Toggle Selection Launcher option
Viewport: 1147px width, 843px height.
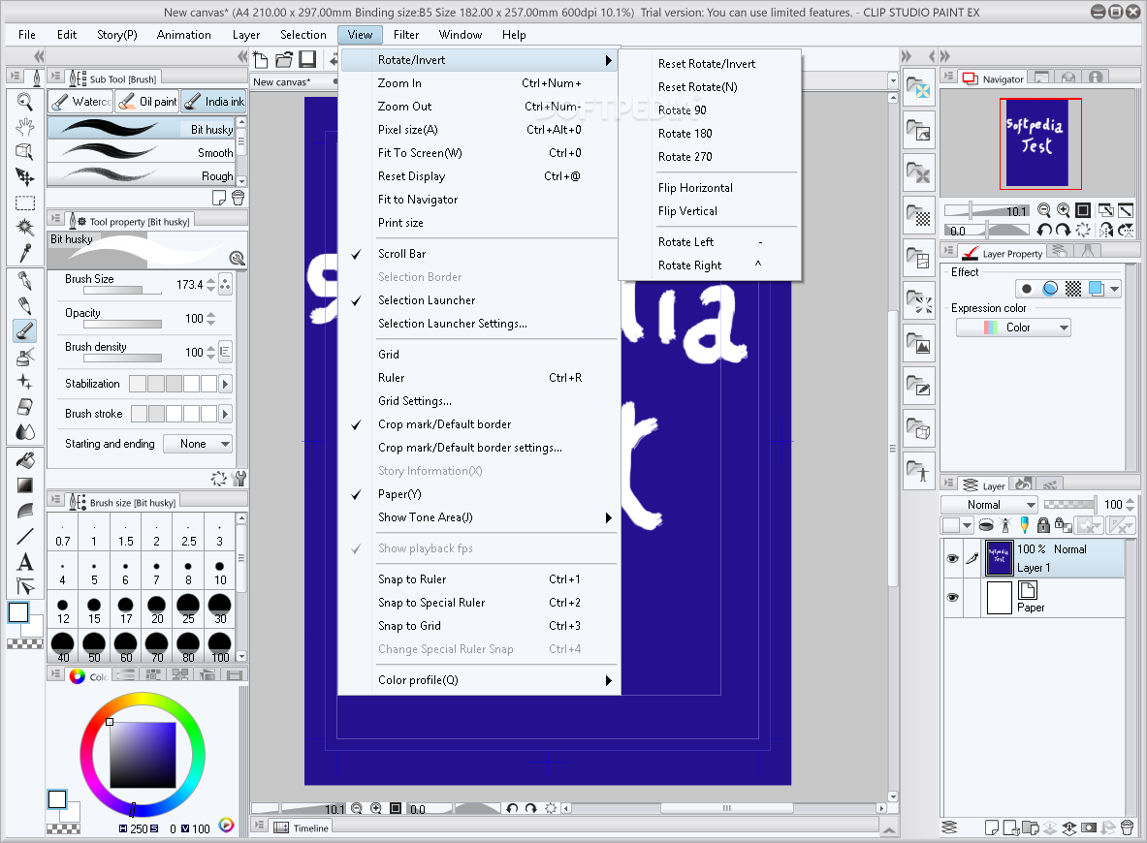tap(479, 300)
